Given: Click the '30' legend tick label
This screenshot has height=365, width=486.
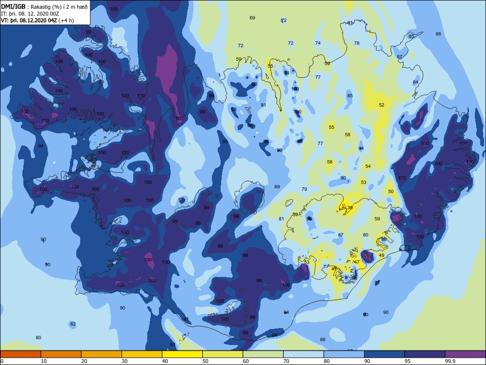Looking at the screenshot, I should 124,361.
